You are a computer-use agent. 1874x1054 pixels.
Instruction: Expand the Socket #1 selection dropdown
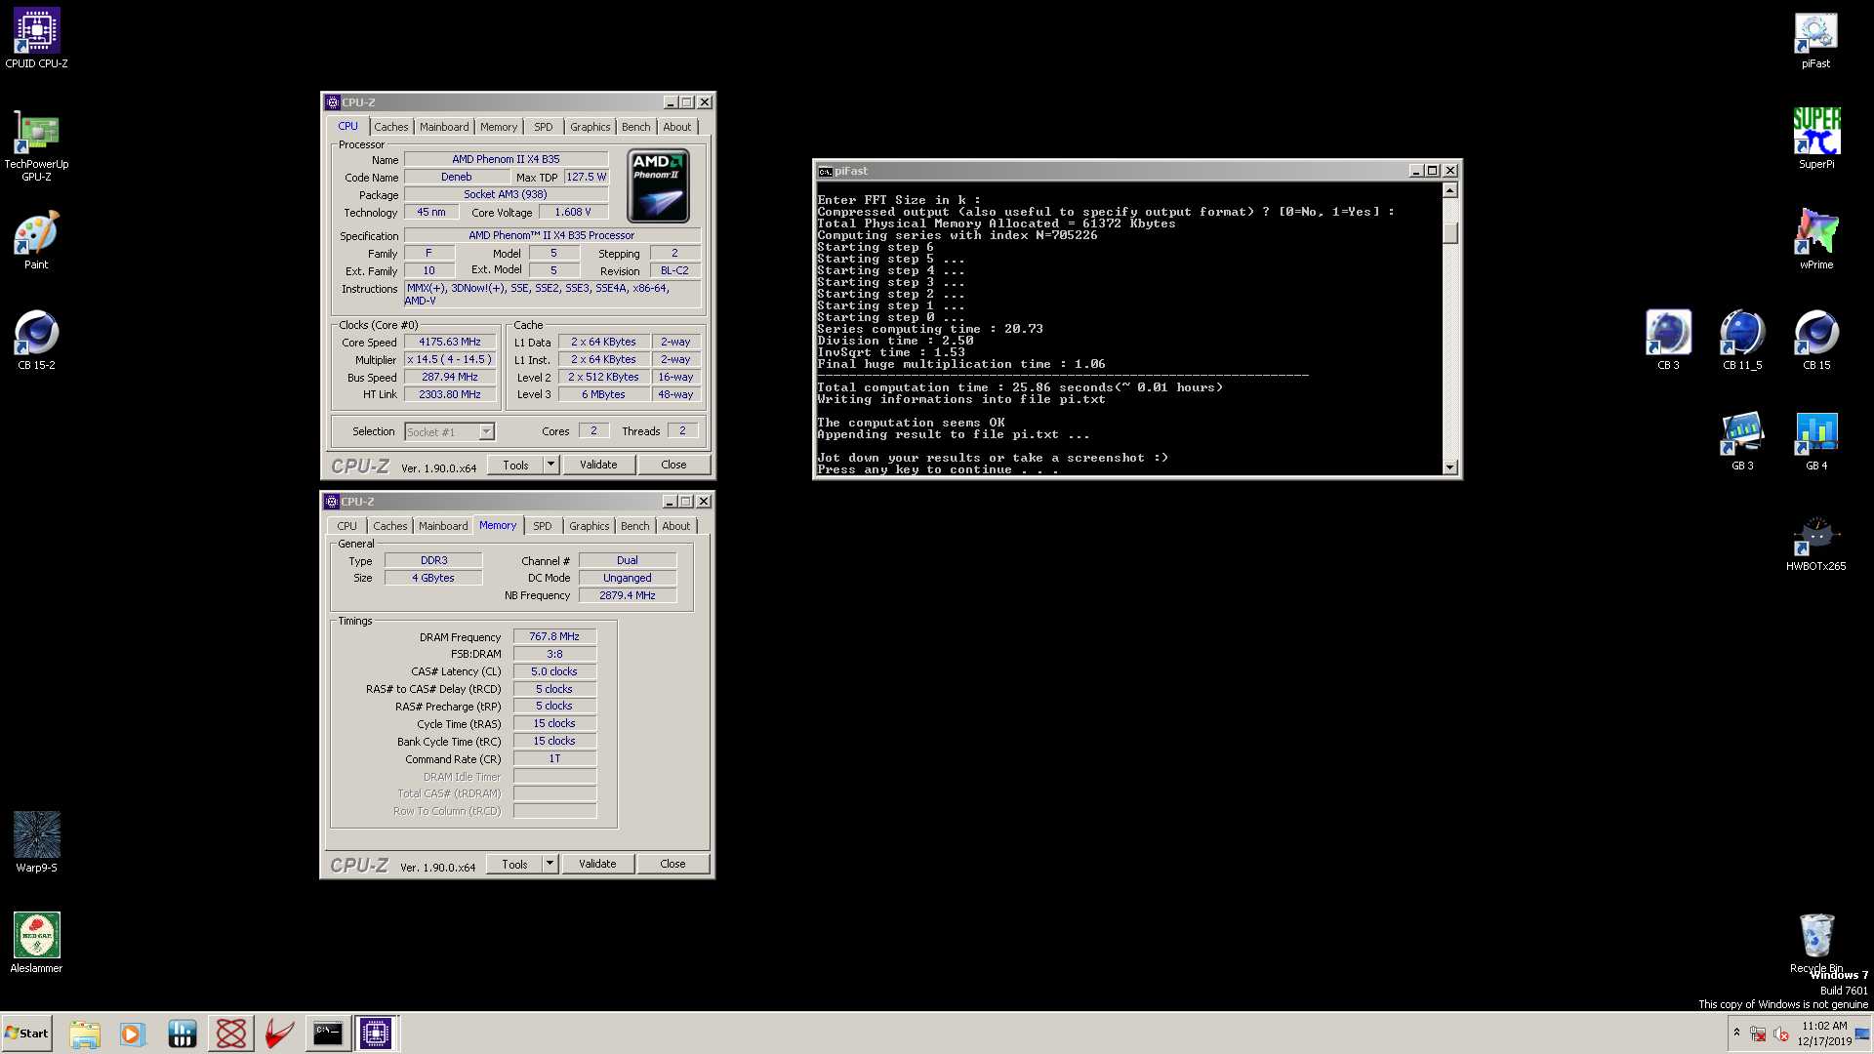pos(486,431)
